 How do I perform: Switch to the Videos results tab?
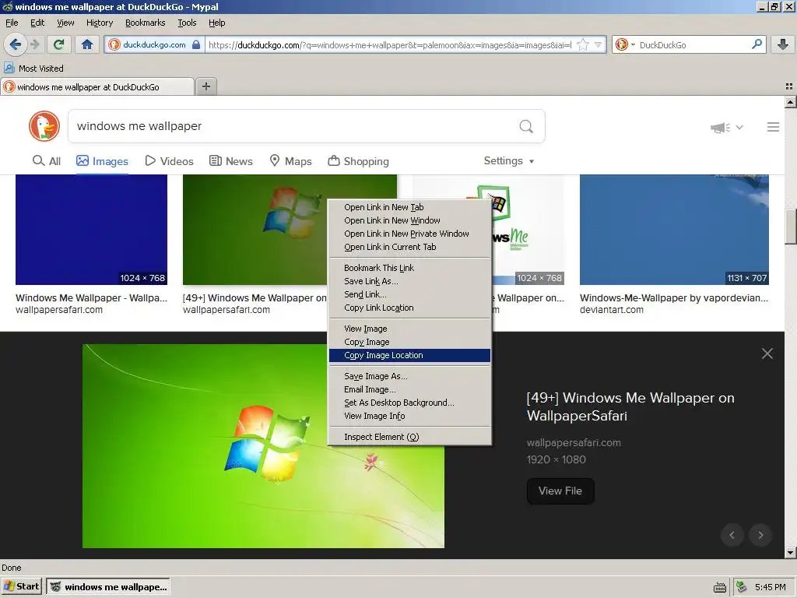(x=169, y=161)
